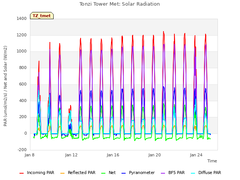Toggle the BF5 PAR legend entry
This screenshot has height=180, width=240.
pos(172,172)
